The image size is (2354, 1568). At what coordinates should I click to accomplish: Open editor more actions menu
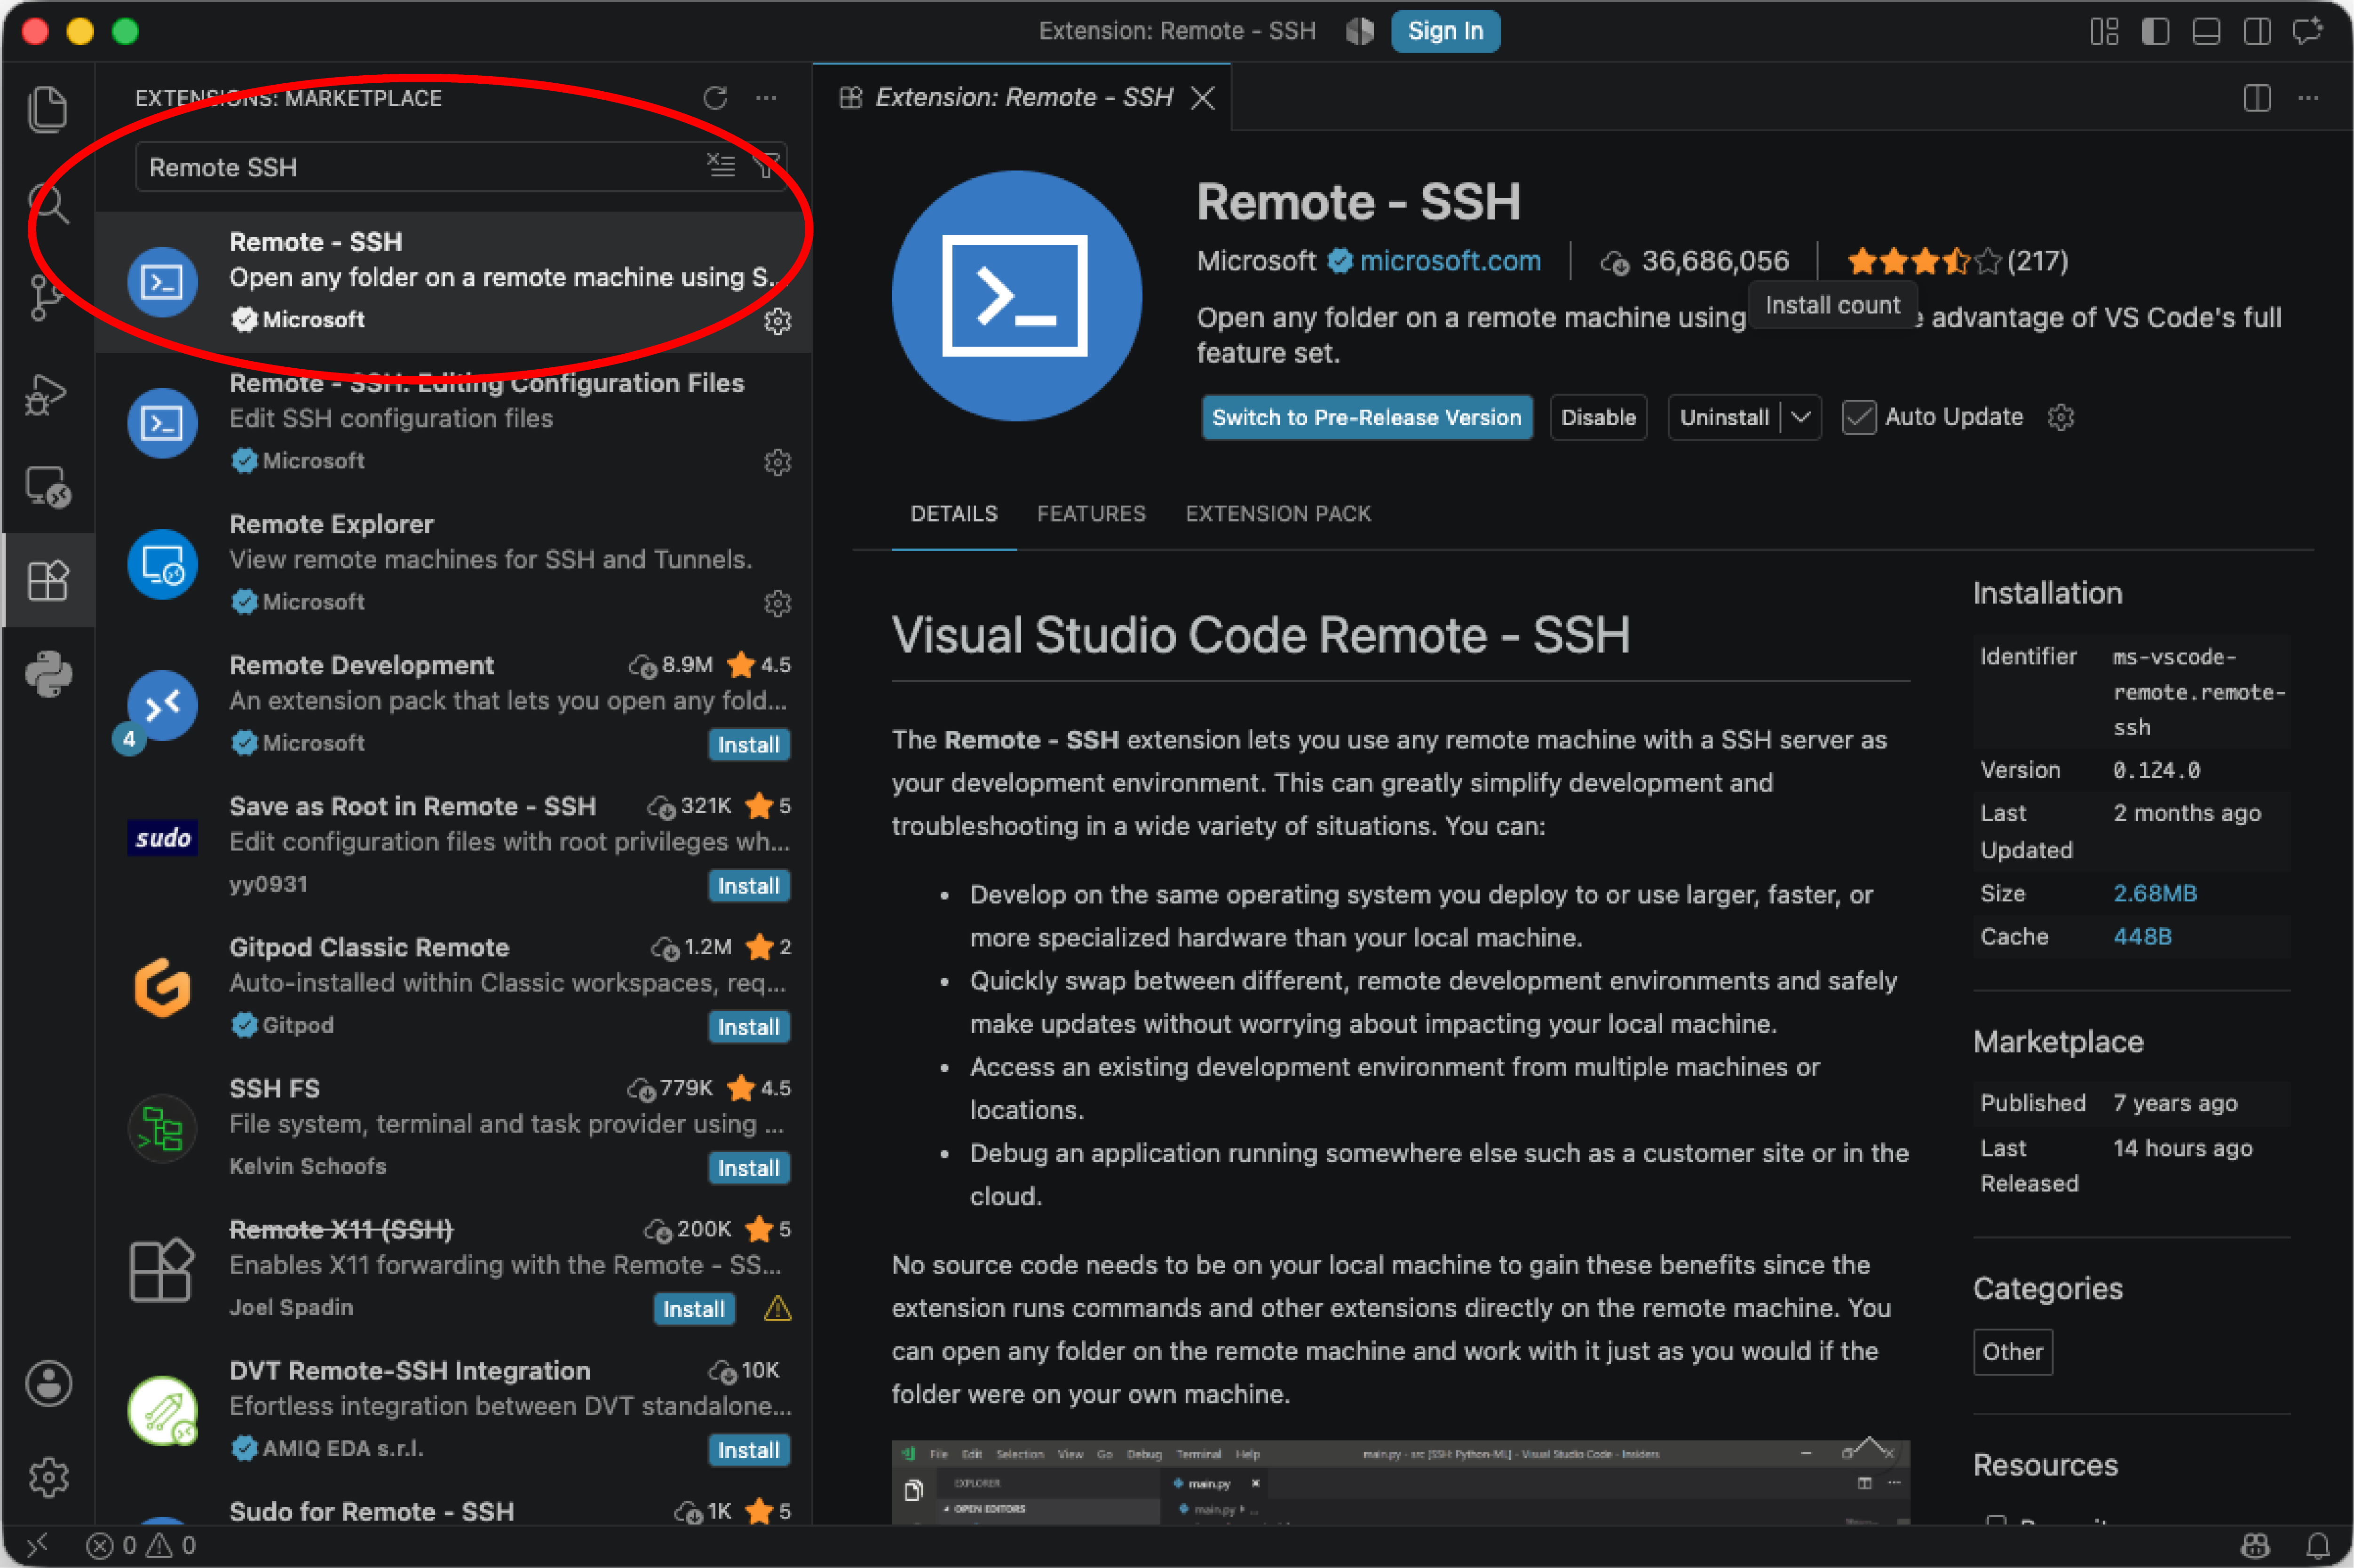(x=2308, y=98)
